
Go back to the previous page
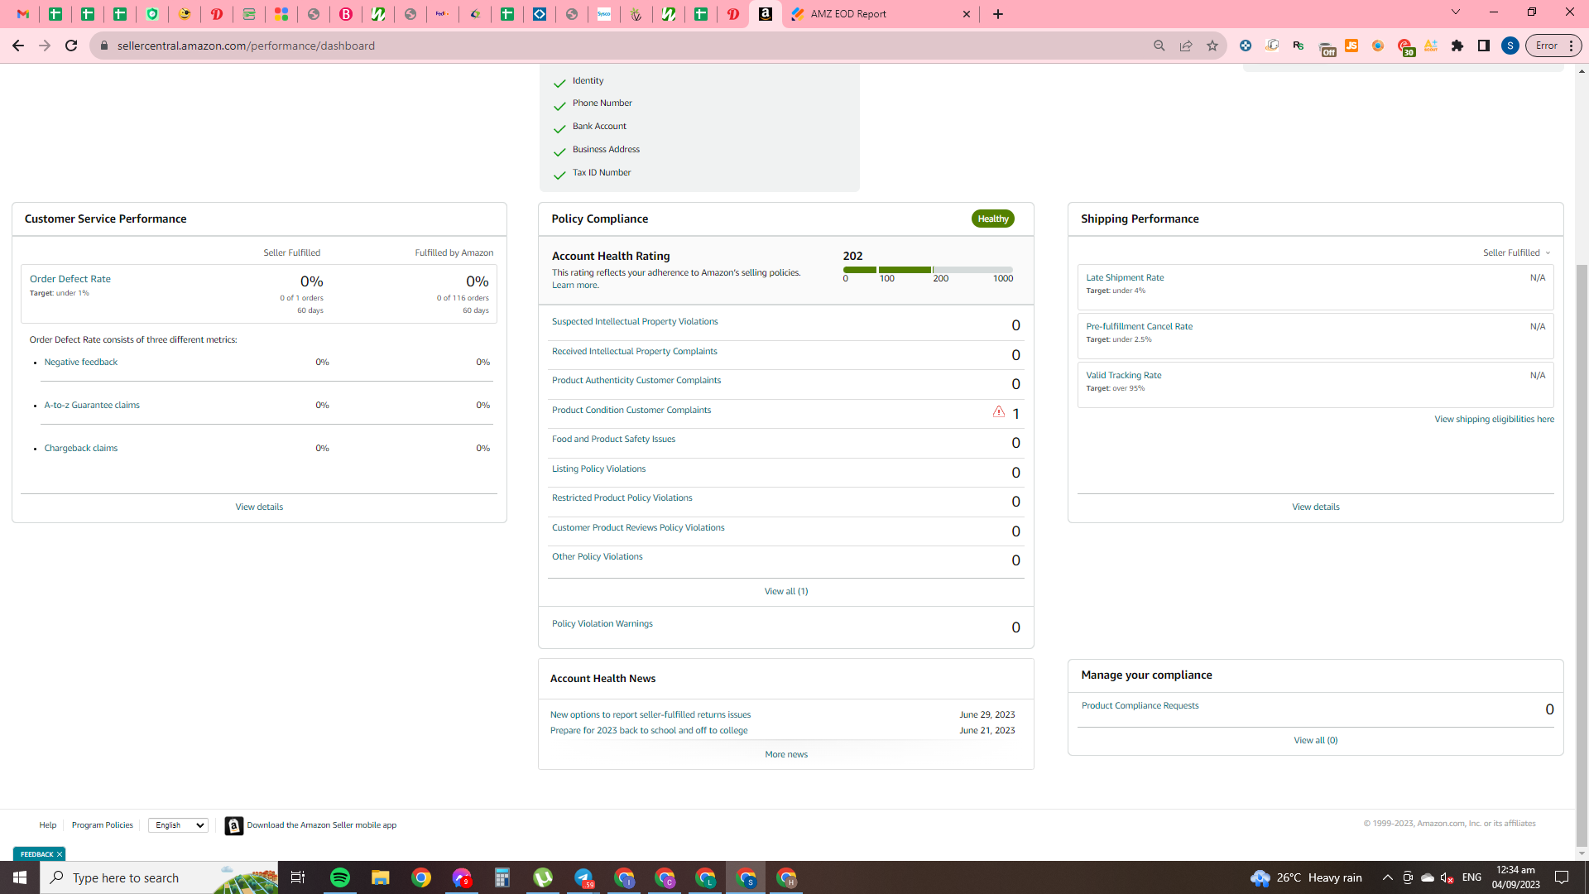(x=18, y=46)
